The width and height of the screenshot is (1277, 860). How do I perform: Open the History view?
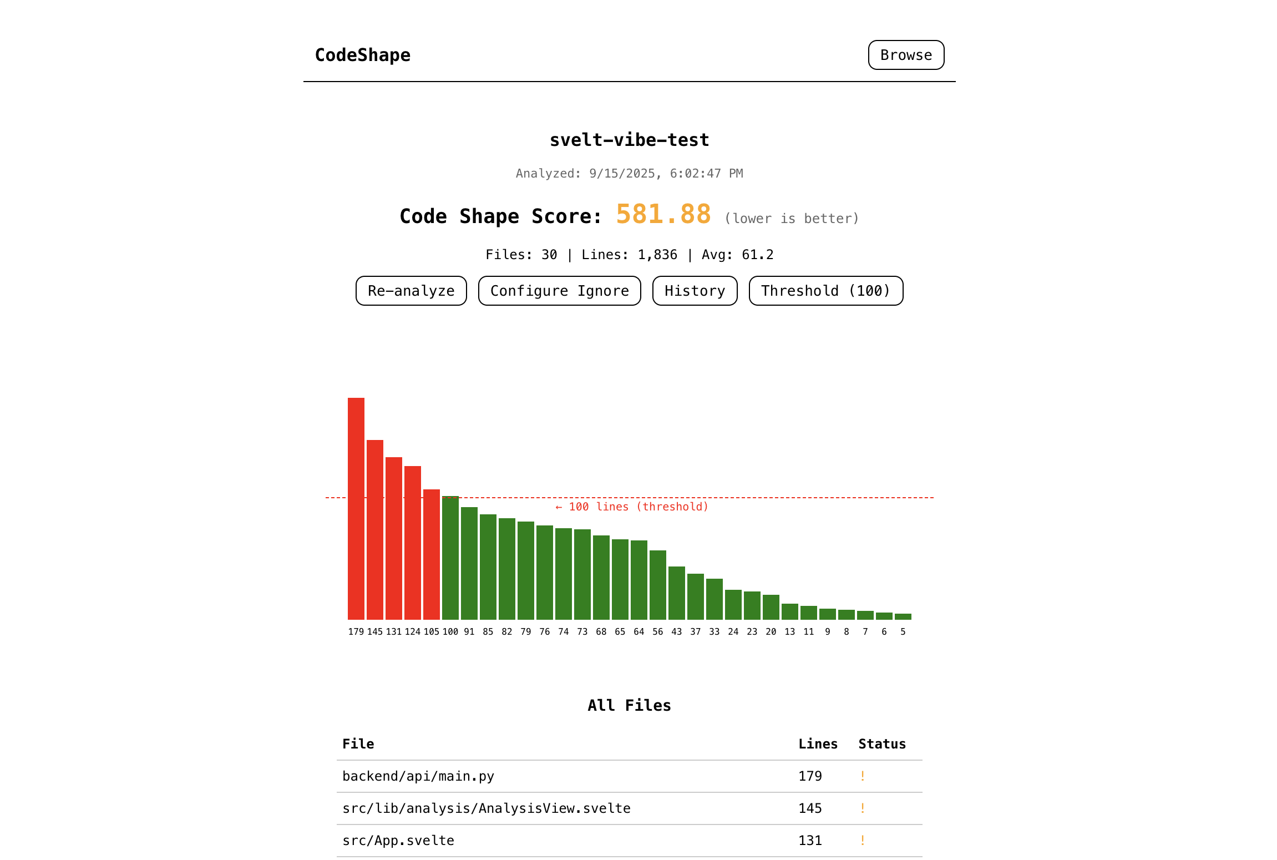coord(695,291)
